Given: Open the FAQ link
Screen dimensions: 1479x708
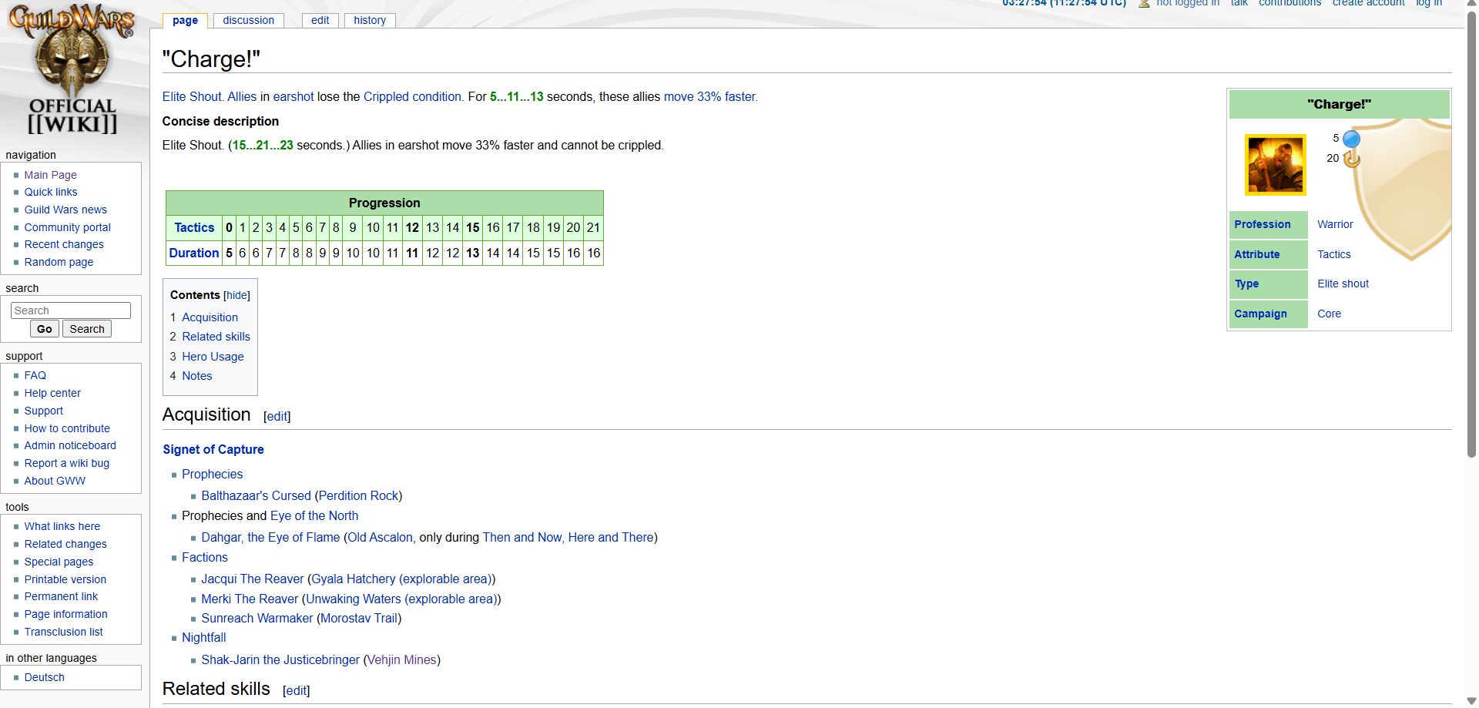Looking at the screenshot, I should [x=35, y=375].
